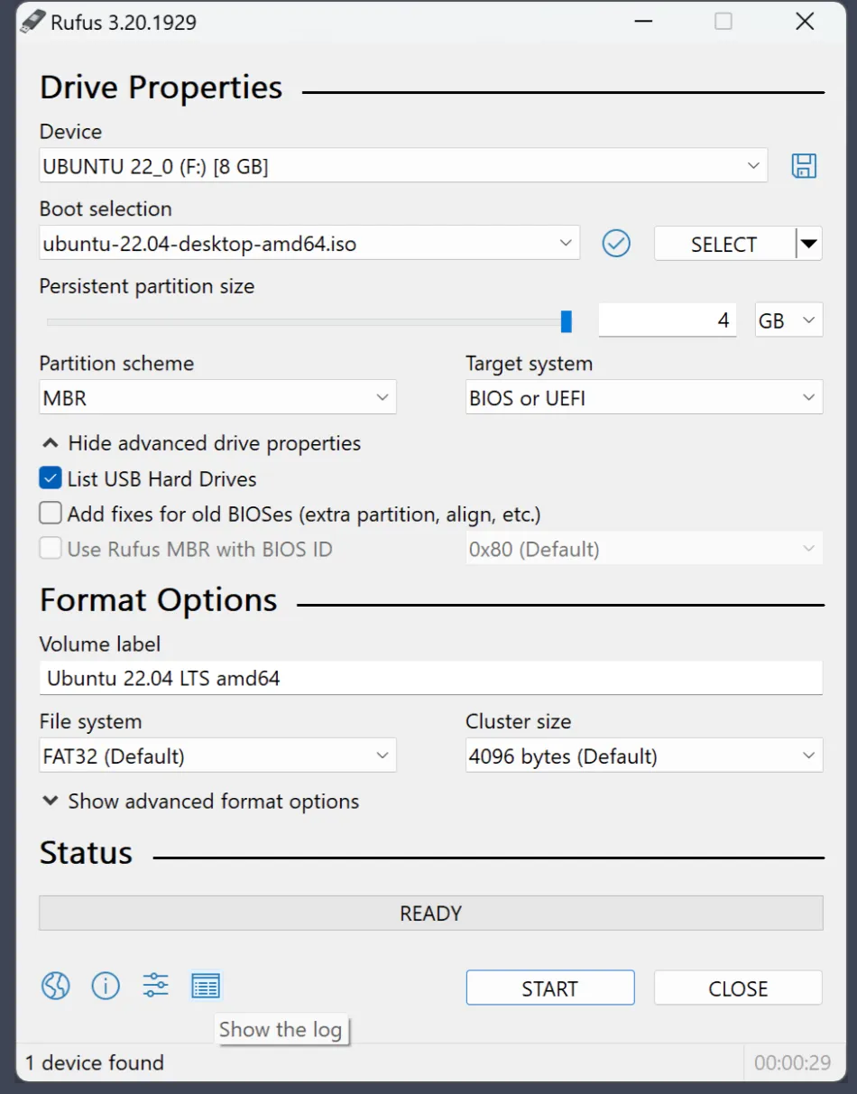Enable Add fixes for old BIOSes
Screen dimensions: 857x1094
coord(51,514)
